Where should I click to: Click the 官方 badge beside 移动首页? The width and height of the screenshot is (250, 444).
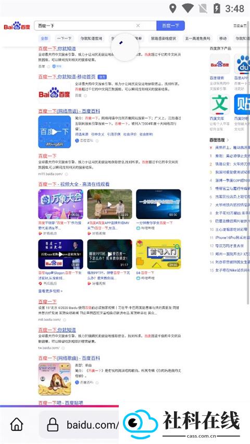point(102,77)
